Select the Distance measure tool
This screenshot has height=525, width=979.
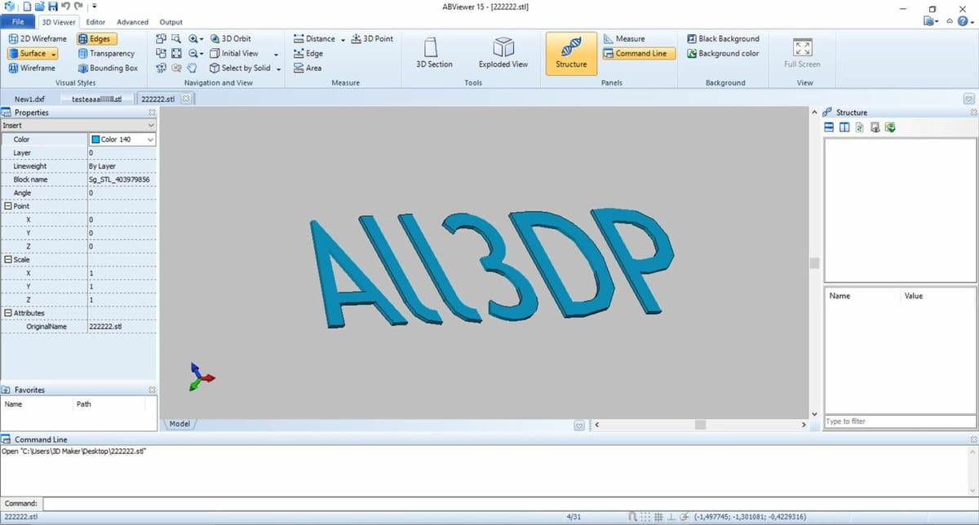313,38
